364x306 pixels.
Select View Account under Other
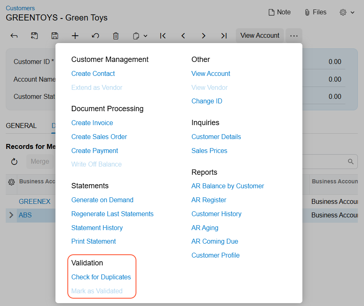(x=211, y=73)
